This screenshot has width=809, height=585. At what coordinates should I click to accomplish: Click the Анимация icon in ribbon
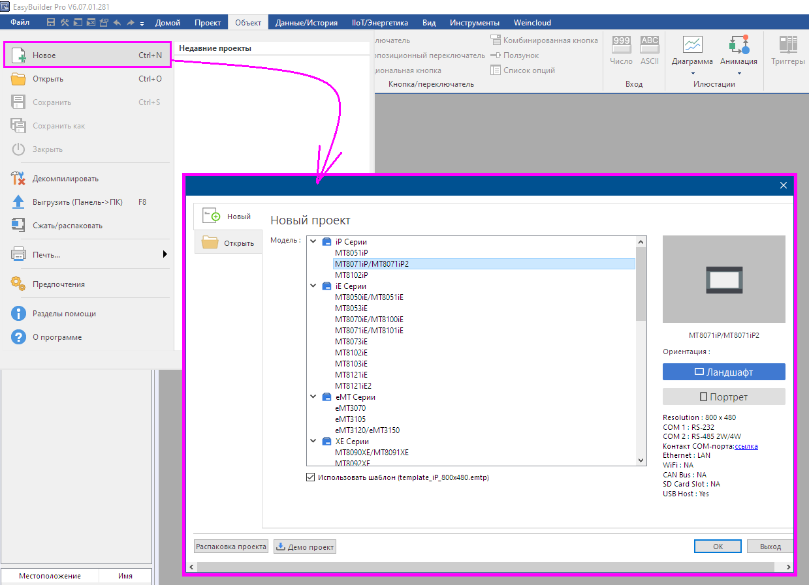coord(738,44)
